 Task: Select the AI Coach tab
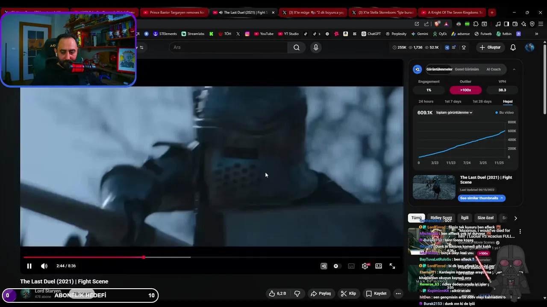pos(493,69)
